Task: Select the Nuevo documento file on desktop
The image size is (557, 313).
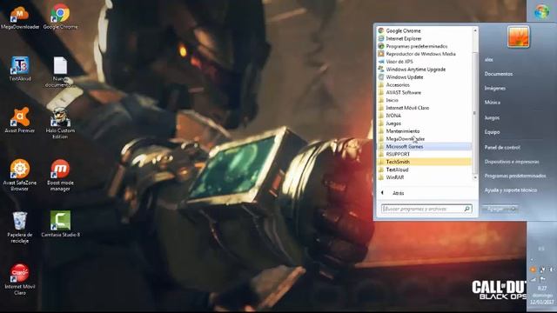Action: coord(60,72)
